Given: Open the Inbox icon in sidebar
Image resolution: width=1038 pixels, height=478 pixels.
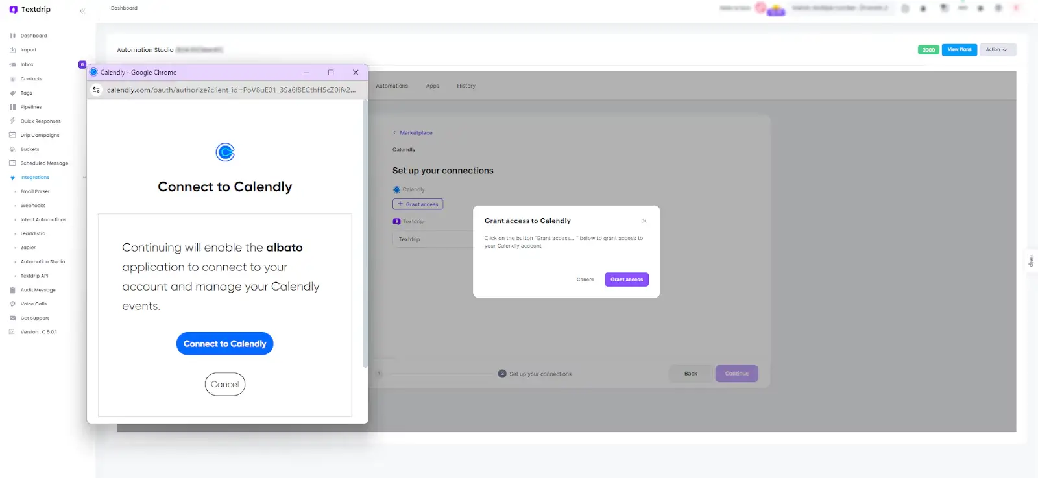Looking at the screenshot, I should pos(12,64).
